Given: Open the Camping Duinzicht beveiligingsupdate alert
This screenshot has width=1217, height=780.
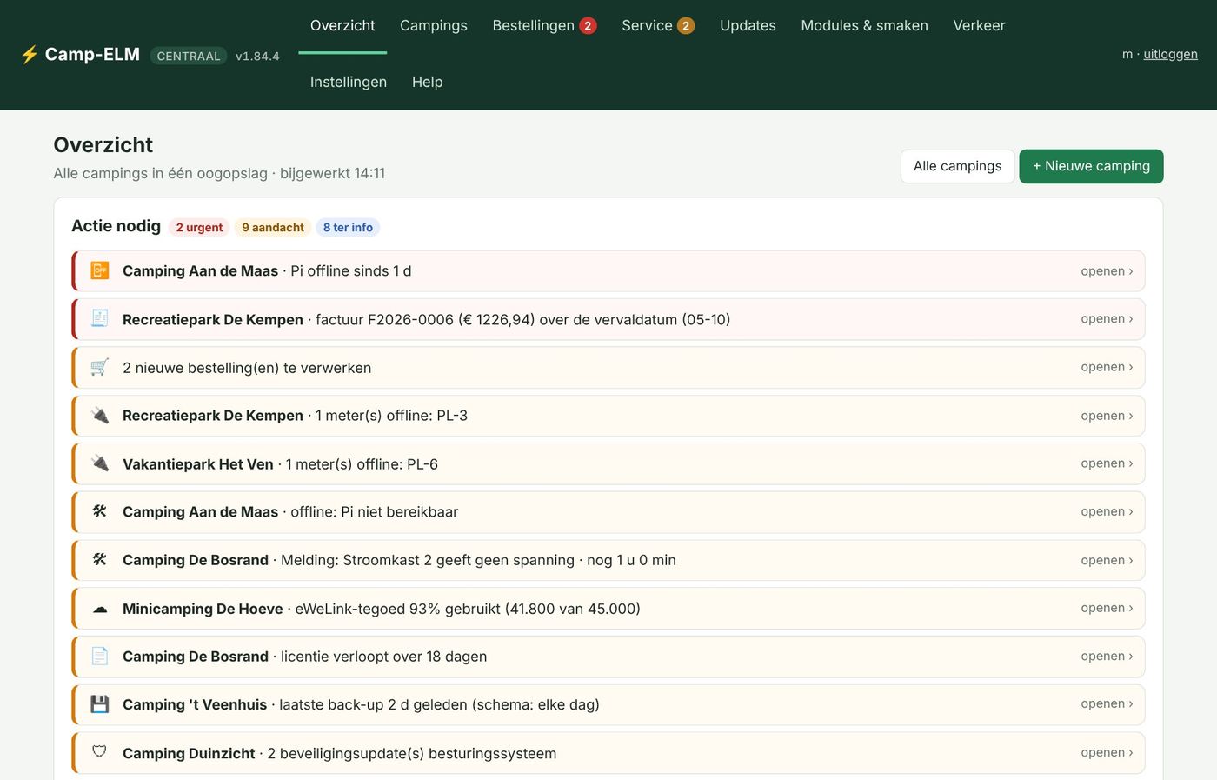Looking at the screenshot, I should click(x=608, y=753).
